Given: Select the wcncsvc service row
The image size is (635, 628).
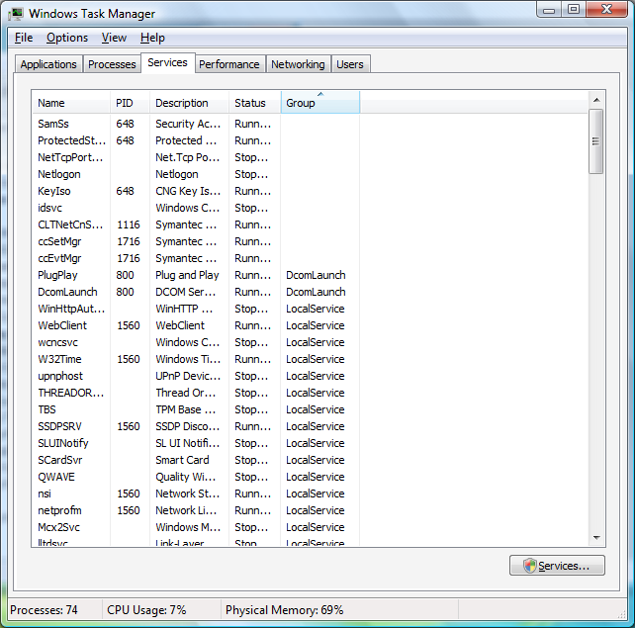Looking at the screenshot, I should 196,342.
